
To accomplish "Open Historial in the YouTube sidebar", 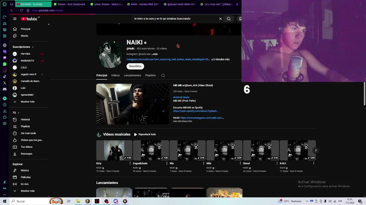I will 25,120.
